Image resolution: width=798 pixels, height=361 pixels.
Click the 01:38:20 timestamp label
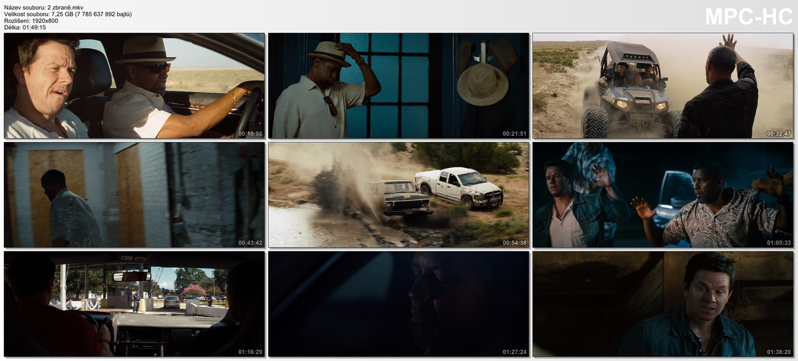click(x=779, y=352)
